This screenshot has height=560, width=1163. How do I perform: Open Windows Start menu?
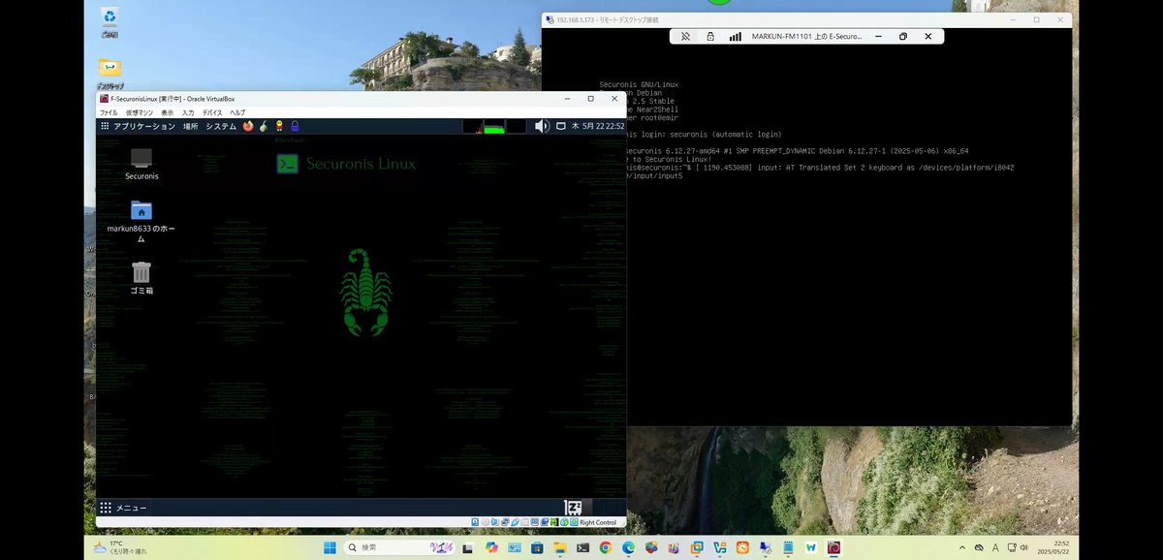330,547
